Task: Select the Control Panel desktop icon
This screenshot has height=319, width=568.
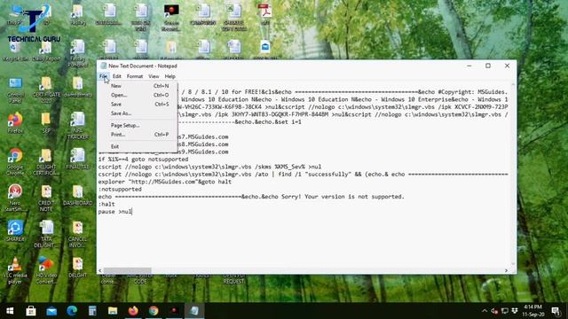Action: 15,90
